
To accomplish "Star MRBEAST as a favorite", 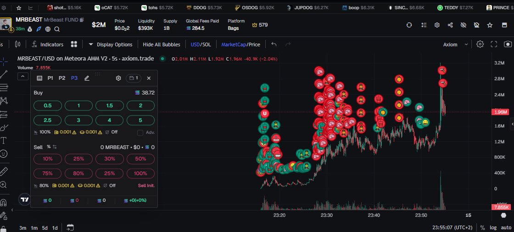I will (490, 25).
